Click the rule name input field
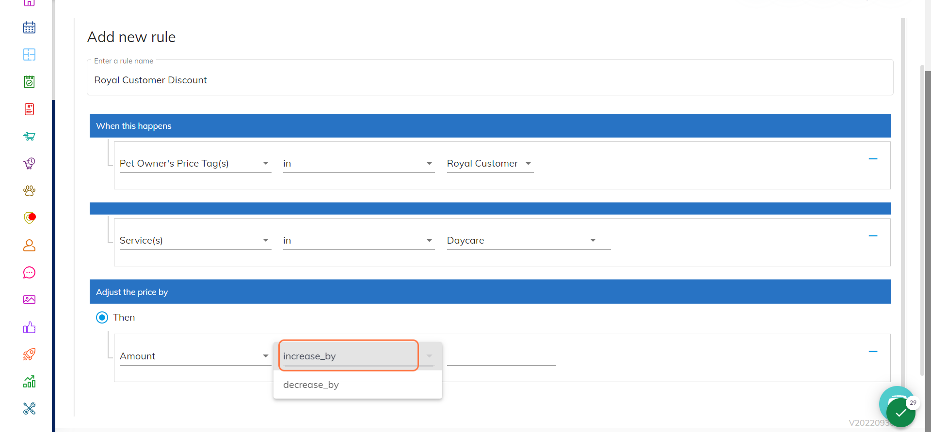This screenshot has width=931, height=432. tap(490, 77)
